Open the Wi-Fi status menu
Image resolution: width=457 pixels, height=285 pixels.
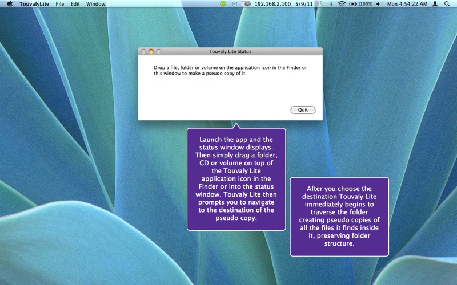click(342, 4)
